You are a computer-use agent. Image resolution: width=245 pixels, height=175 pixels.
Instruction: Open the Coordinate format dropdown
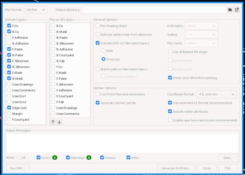[x=217, y=94]
